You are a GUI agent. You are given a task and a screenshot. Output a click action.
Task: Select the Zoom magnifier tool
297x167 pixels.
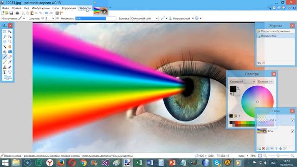click(10, 42)
